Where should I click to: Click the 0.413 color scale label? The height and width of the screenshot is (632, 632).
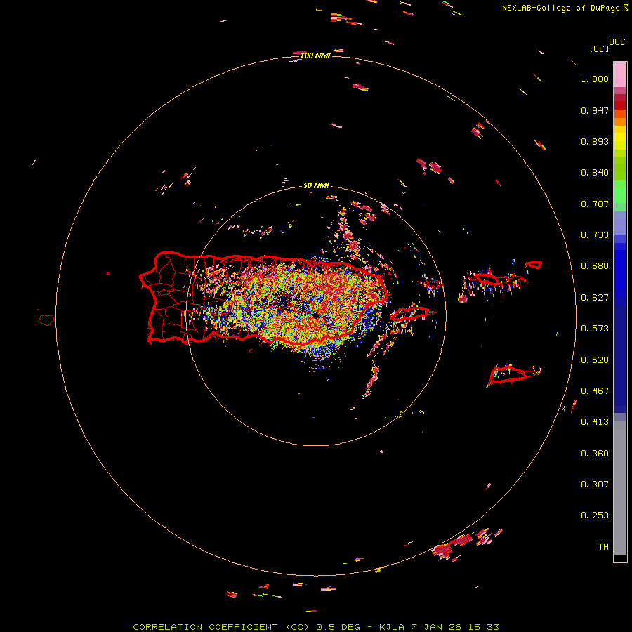coord(595,422)
